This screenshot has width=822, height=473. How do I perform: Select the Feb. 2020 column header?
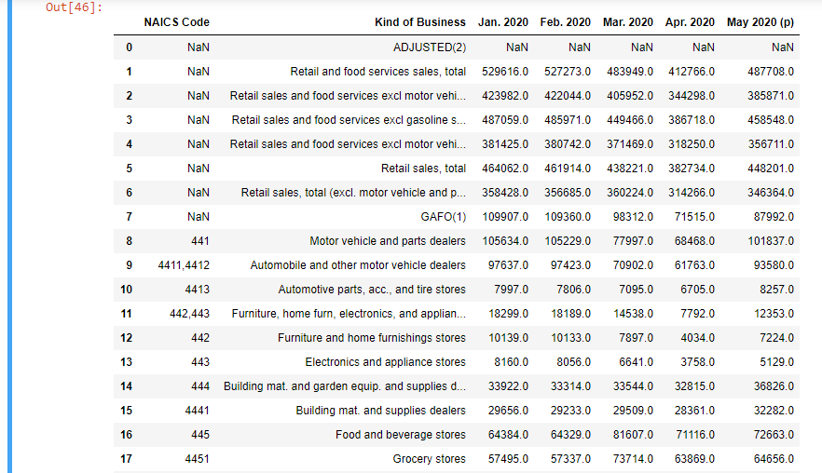(x=565, y=21)
